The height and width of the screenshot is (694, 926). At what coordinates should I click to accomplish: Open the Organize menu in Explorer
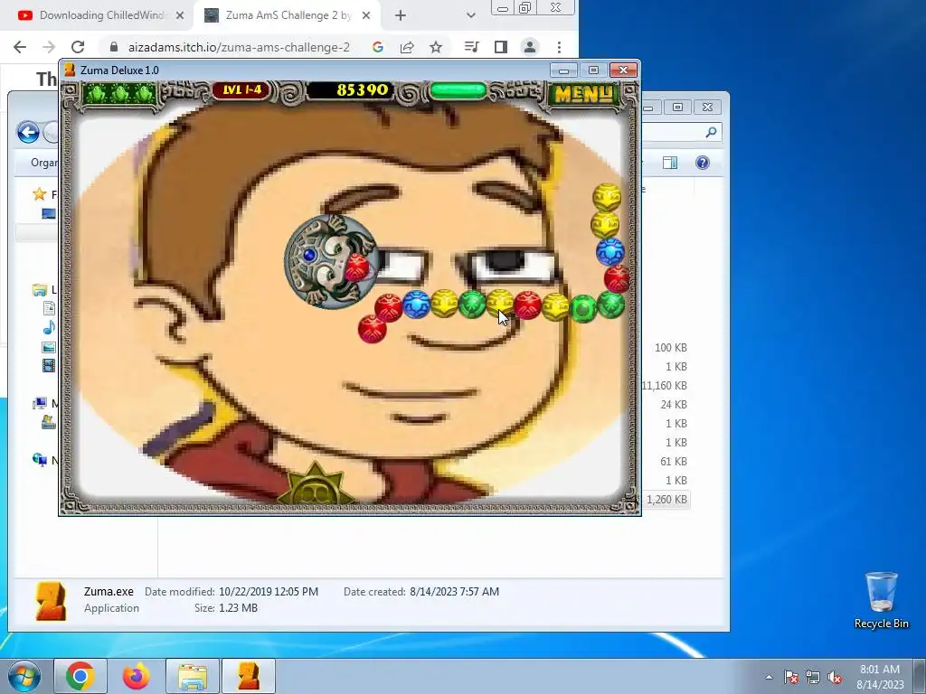pos(44,163)
